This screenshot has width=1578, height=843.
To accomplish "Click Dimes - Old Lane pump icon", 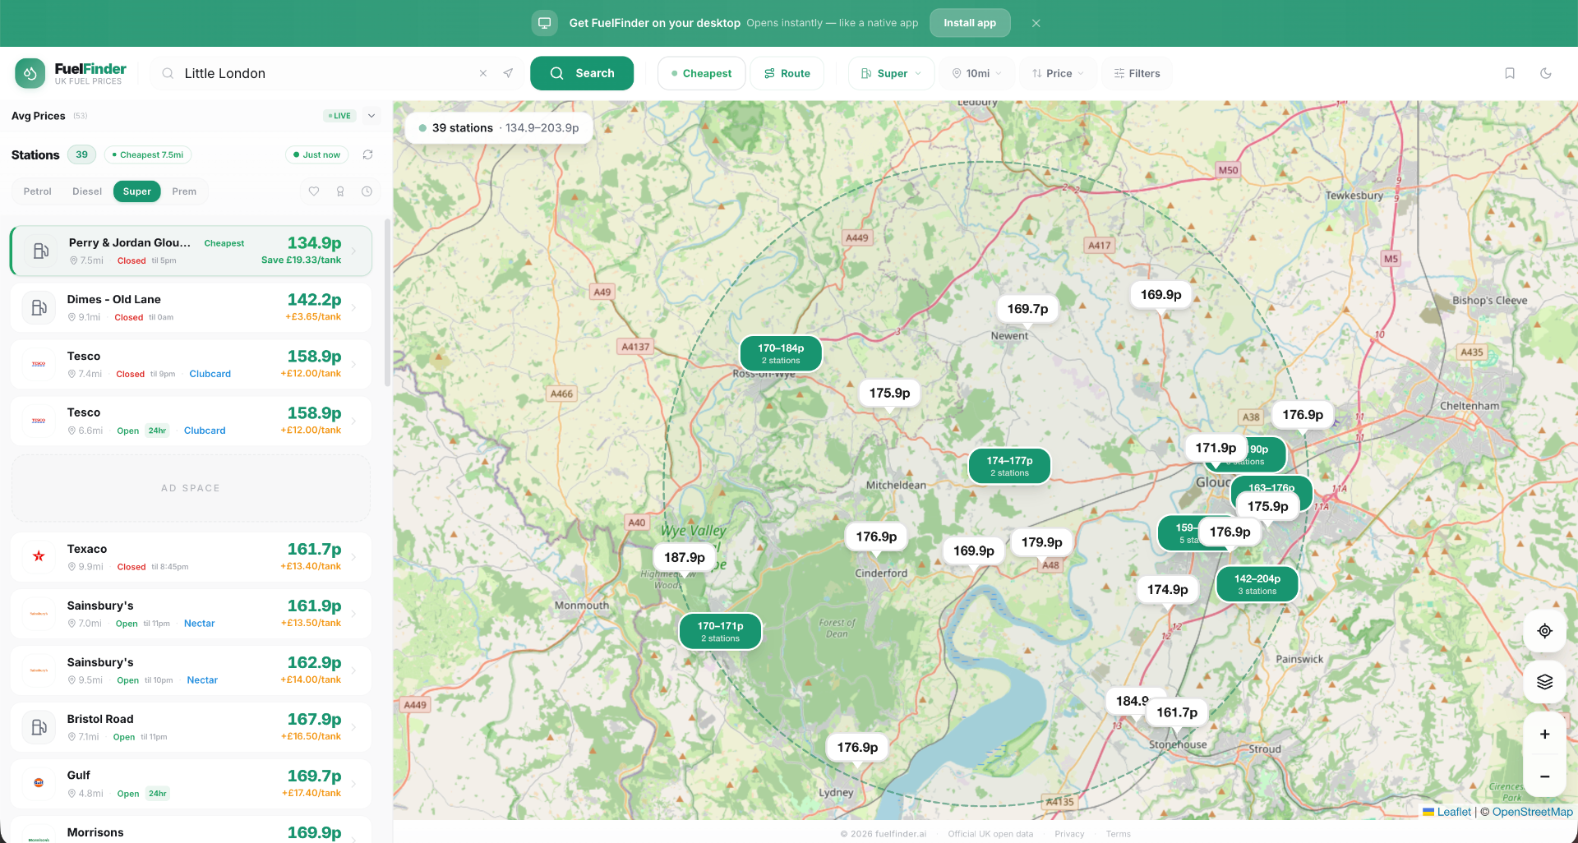I will tap(39, 307).
